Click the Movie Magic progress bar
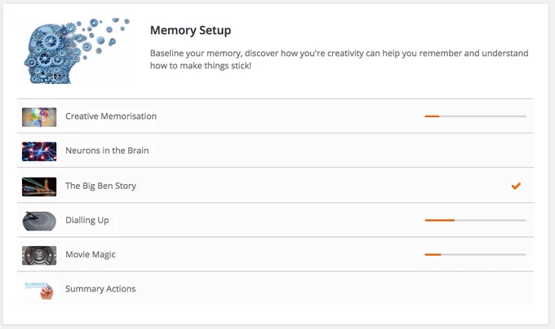The height and width of the screenshot is (329, 555). 475,255
